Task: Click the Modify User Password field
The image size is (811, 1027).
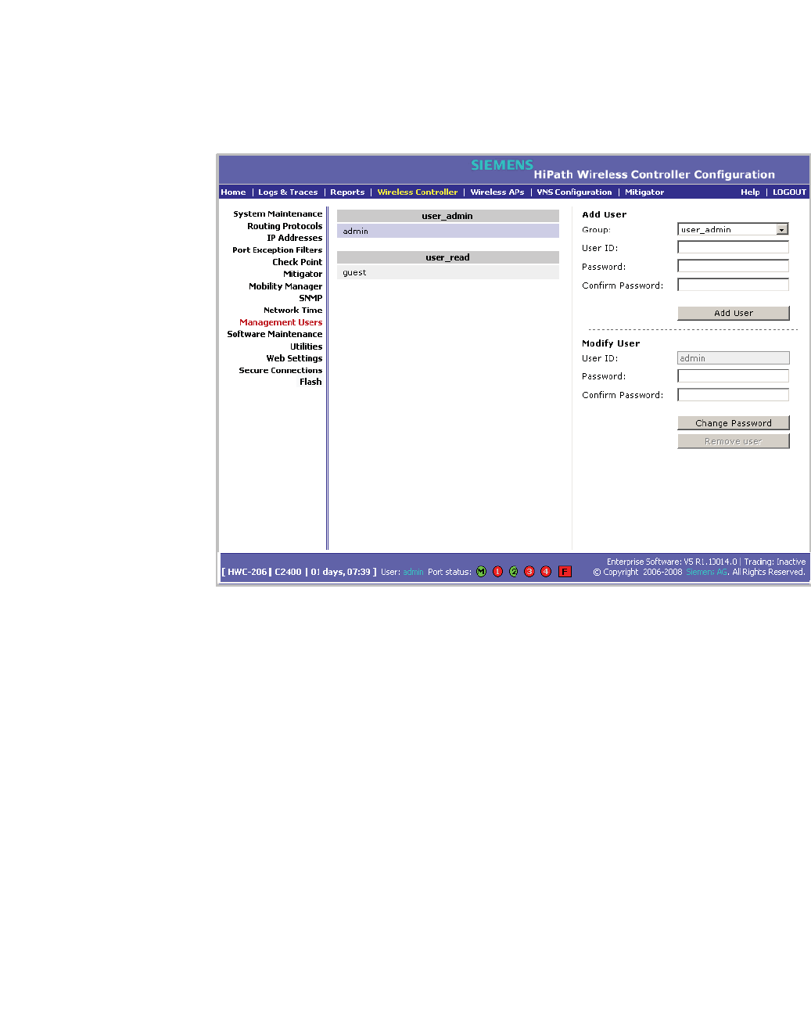Action: [x=734, y=376]
